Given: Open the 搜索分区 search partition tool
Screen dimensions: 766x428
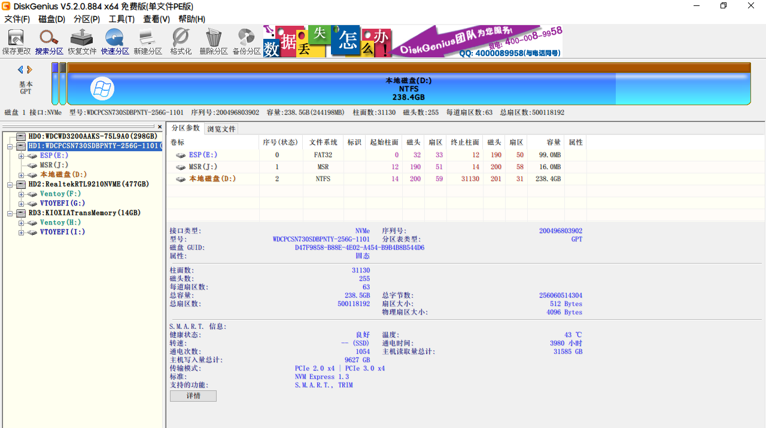Looking at the screenshot, I should pyautogui.click(x=49, y=41).
